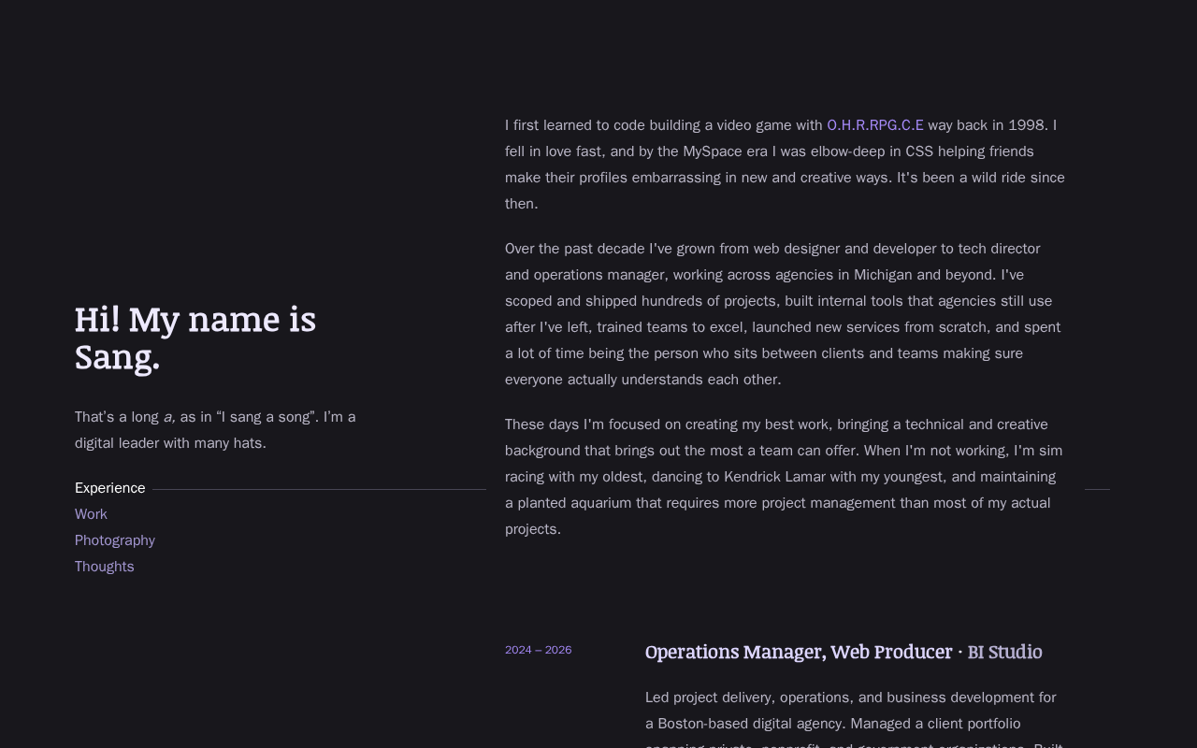1197x748 pixels.
Task: Click the tagline 'digital leader with many hats'
Action: pos(168,443)
